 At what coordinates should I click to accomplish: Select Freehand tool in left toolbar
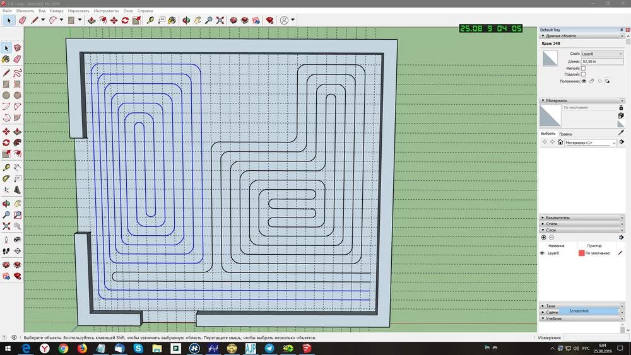point(17,73)
